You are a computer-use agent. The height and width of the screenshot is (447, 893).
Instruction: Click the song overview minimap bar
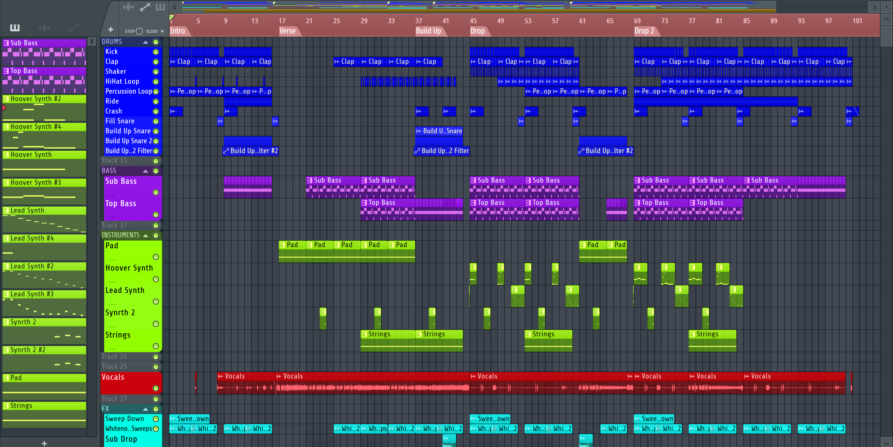coord(478,7)
